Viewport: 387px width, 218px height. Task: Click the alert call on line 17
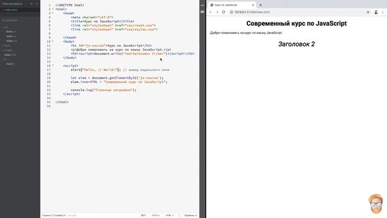click(x=96, y=70)
